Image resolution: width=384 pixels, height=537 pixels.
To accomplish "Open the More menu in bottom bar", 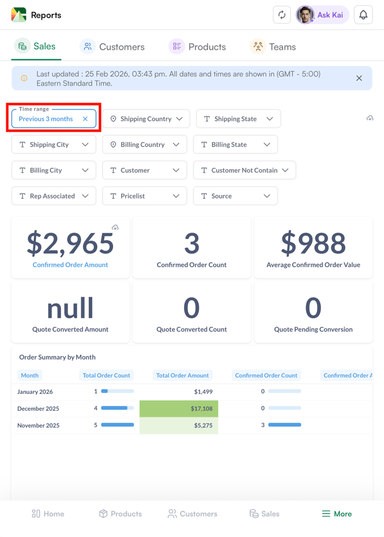I will [336, 514].
